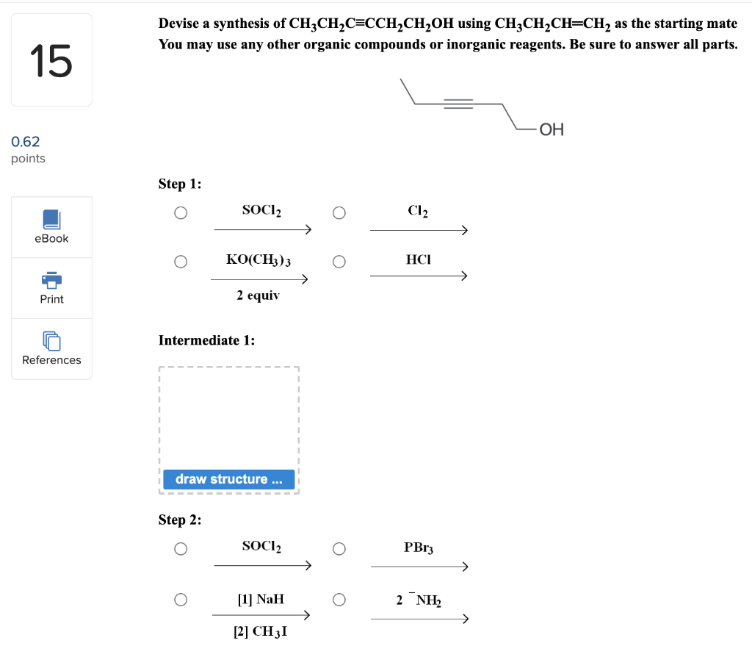752x657 pixels.
Task: Choose PBr3 for Step 2
Action: click(x=339, y=548)
